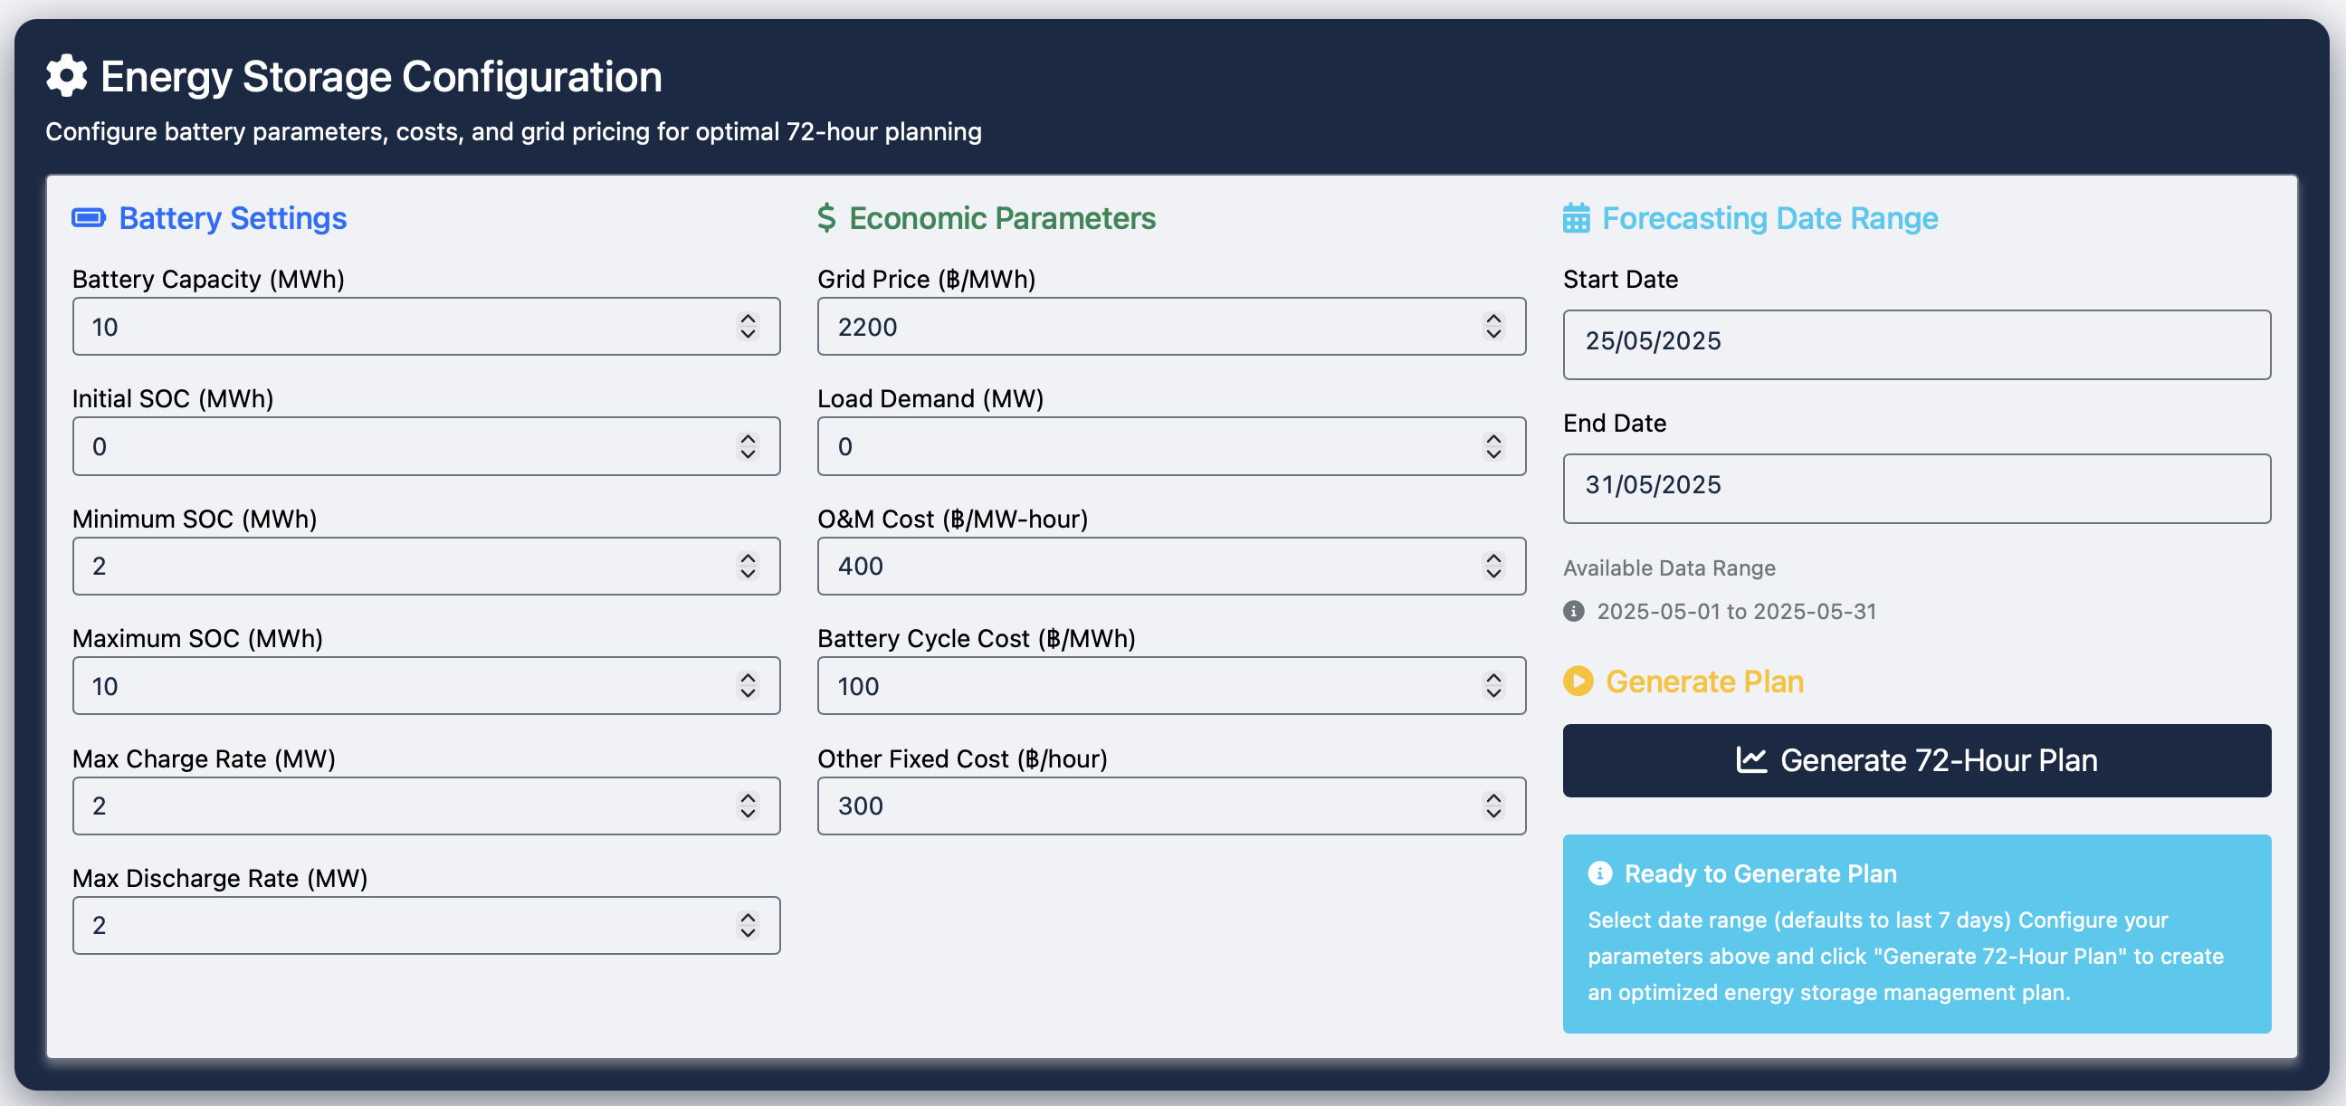Viewport: 2346px width, 1106px height.
Task: Click the Battery Capacity stepper arrows
Action: (x=748, y=326)
